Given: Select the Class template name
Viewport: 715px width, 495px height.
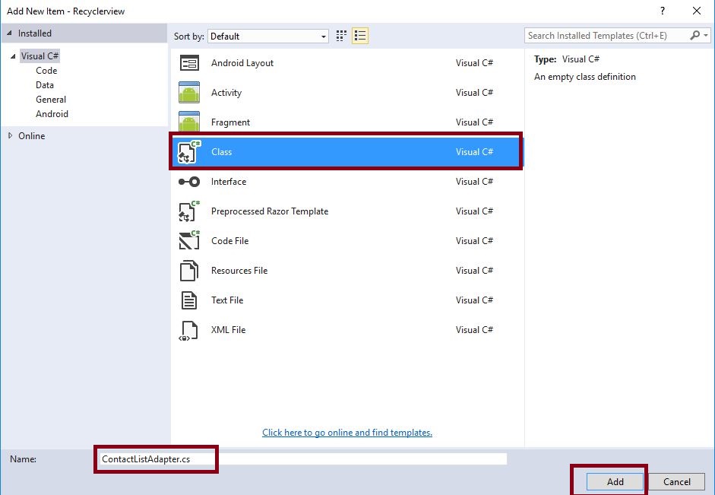Looking at the screenshot, I should coord(222,152).
